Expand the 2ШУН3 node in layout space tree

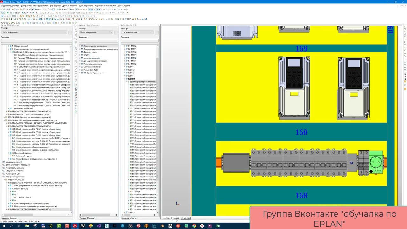pos(124,212)
